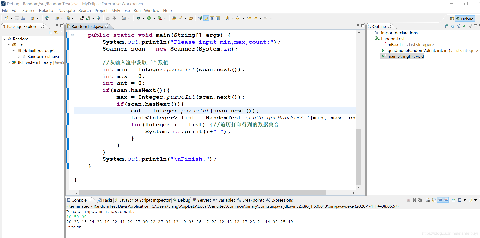This screenshot has width=480, height=238.
Task: Start the Debug bug icon
Action: pyautogui.click(x=138, y=18)
